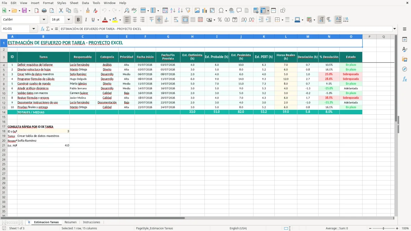The height and width of the screenshot is (231, 411).
Task: Format as Date icon
Action: click(235, 20)
